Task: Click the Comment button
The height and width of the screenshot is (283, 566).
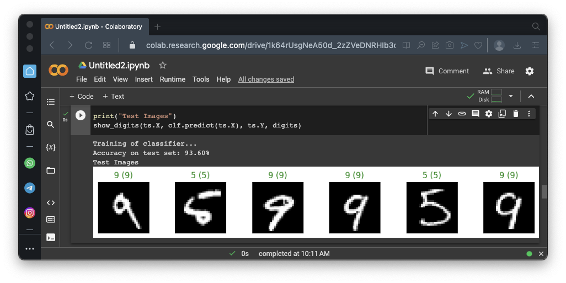Action: [447, 71]
